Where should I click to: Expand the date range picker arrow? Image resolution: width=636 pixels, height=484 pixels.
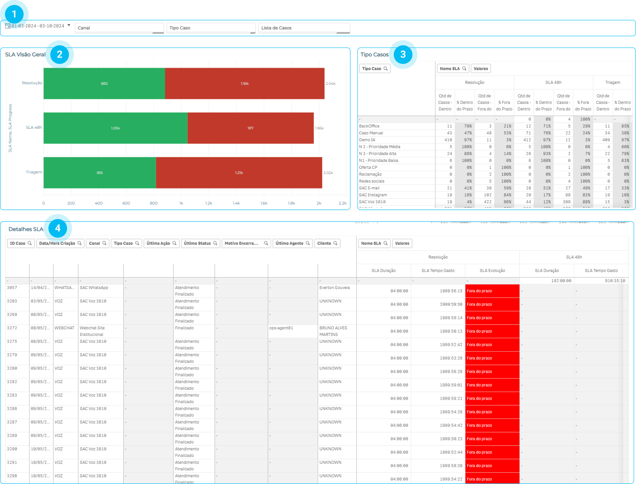pos(69,25)
